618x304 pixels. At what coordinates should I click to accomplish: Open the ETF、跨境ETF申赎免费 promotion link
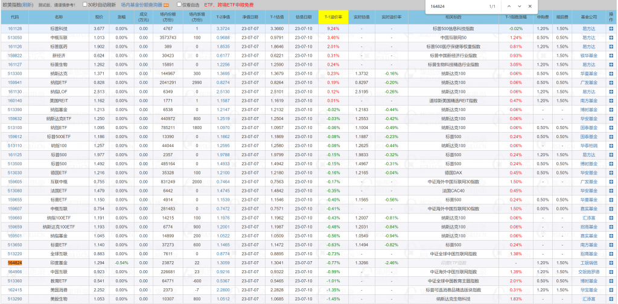(229, 5)
